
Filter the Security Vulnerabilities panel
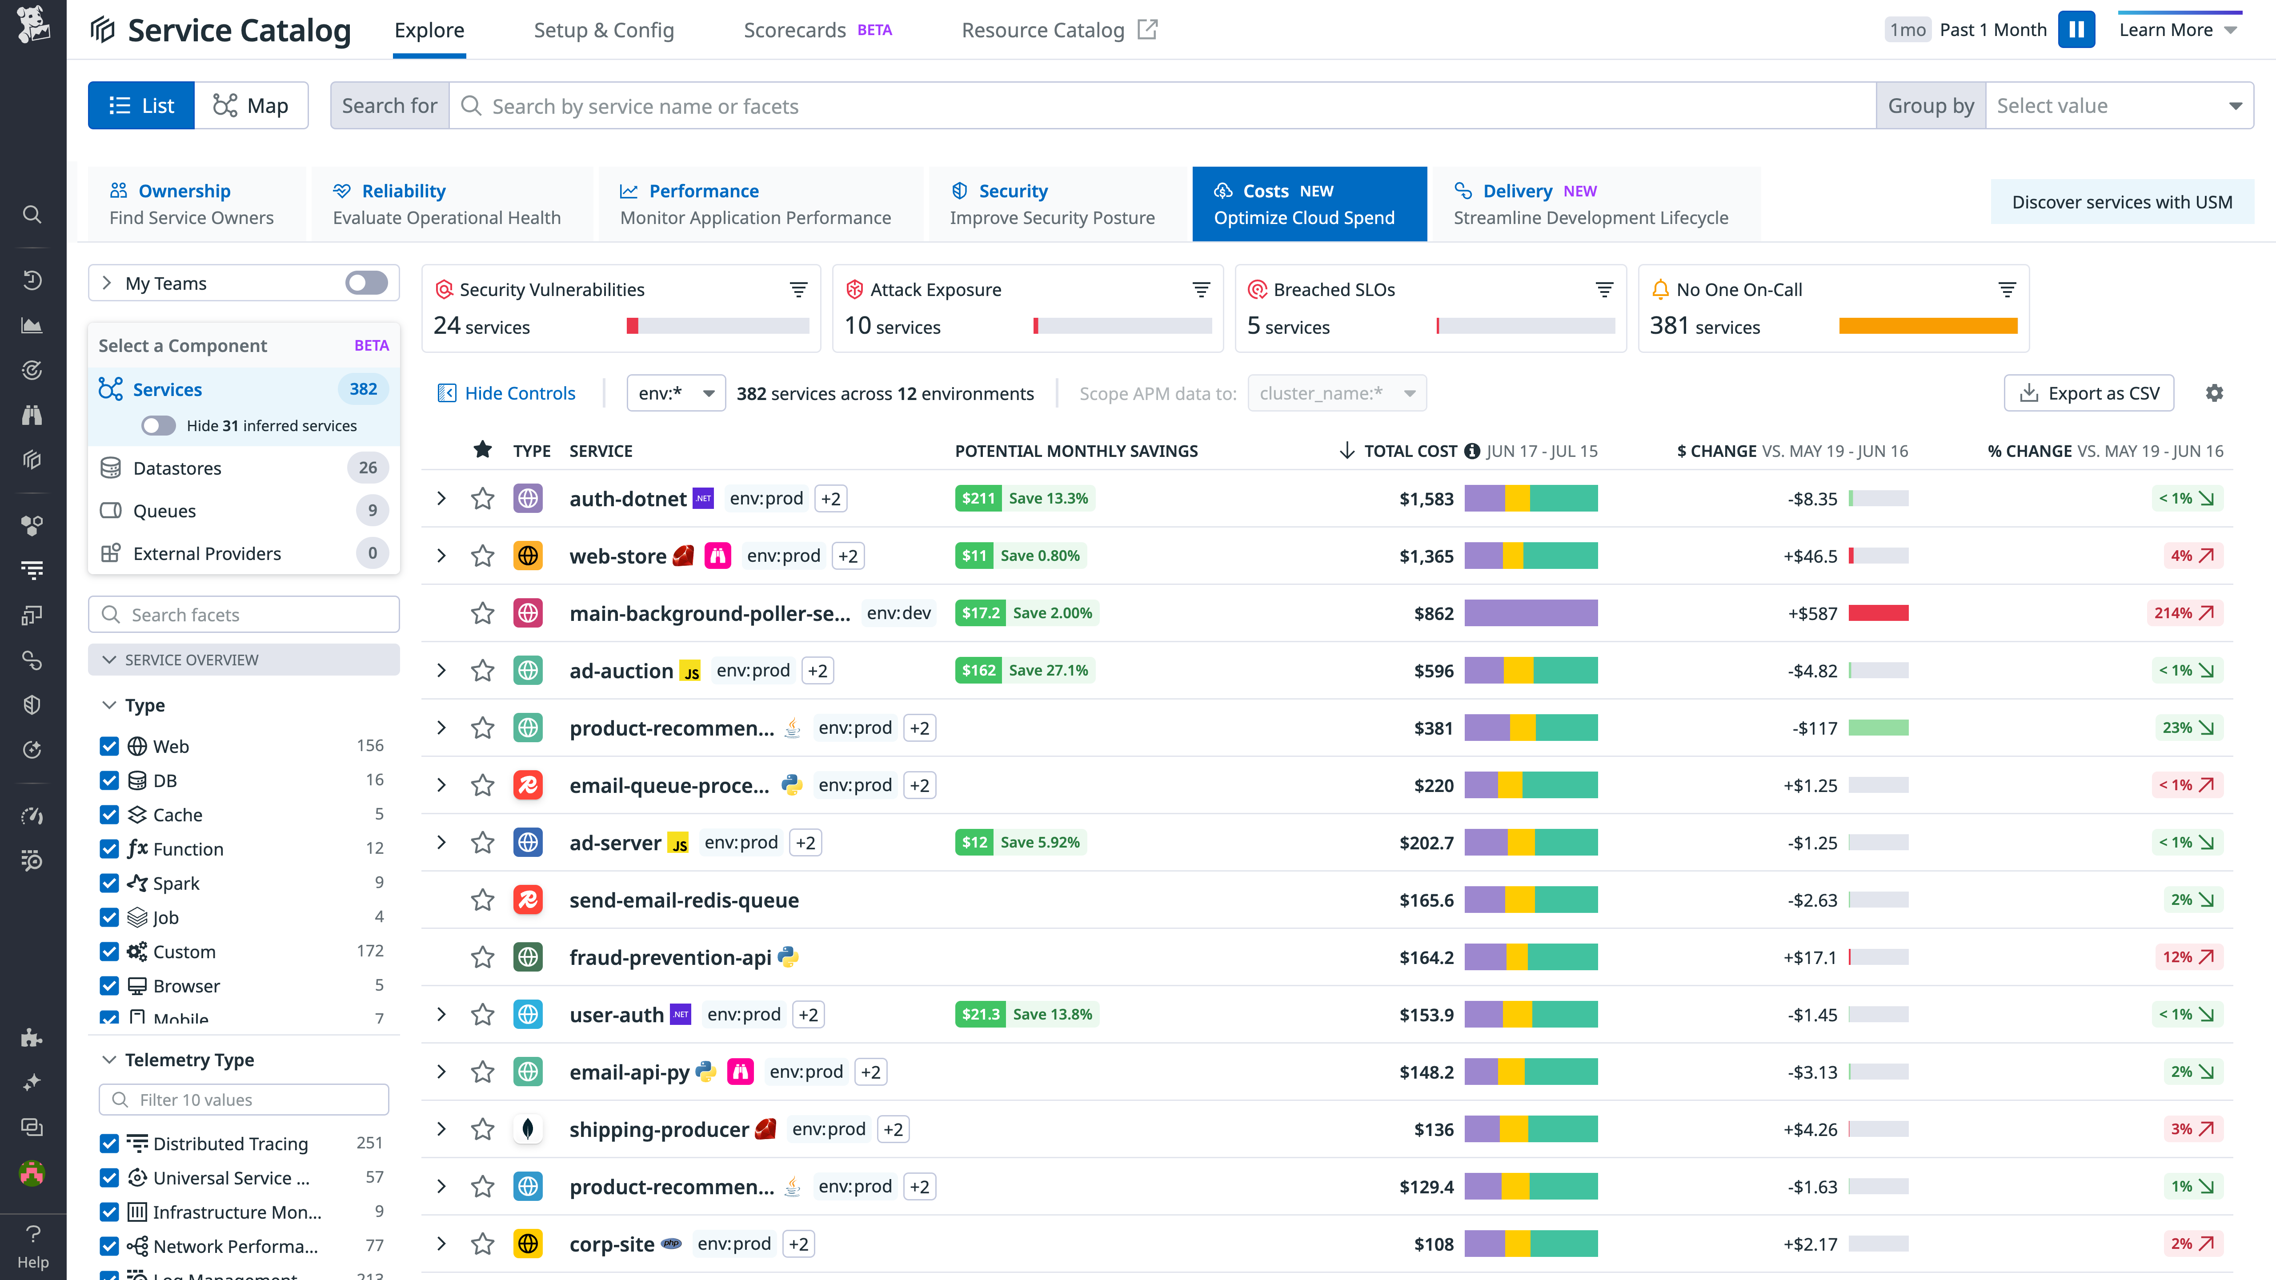[798, 289]
